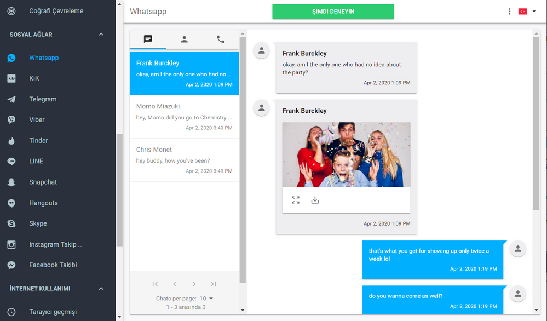
Task: Switch to the contacts tab
Action: point(184,39)
